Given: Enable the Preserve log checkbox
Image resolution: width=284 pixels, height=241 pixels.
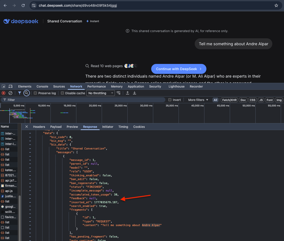Looking at the screenshot, I should [x=35, y=93].
